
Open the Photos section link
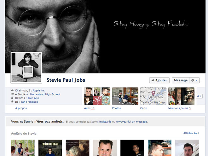pyautogui.click(x=116, y=108)
